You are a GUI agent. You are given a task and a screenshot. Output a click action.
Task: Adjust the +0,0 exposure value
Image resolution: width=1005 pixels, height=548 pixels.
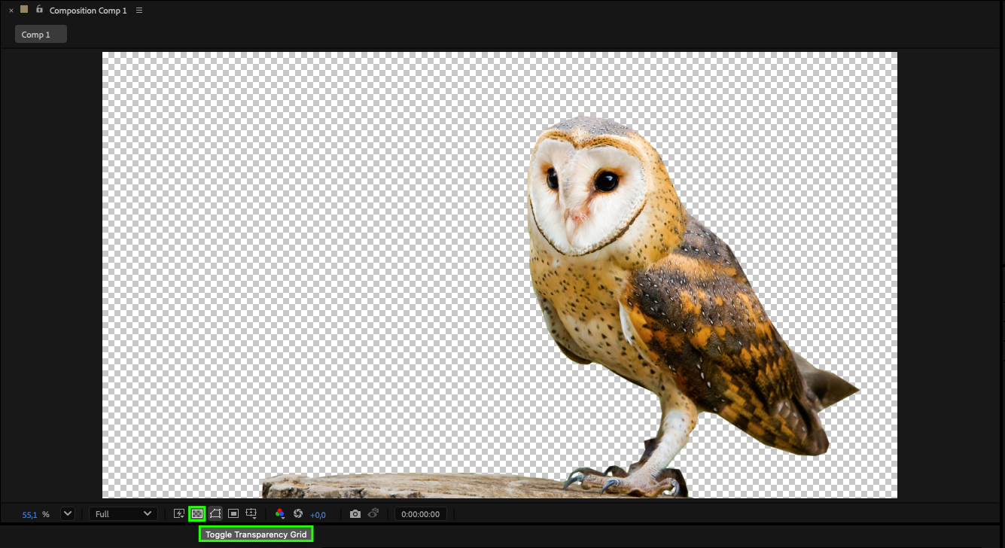click(318, 515)
